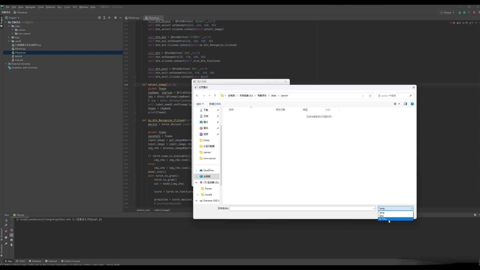Expand External Libraries node

click(5, 64)
